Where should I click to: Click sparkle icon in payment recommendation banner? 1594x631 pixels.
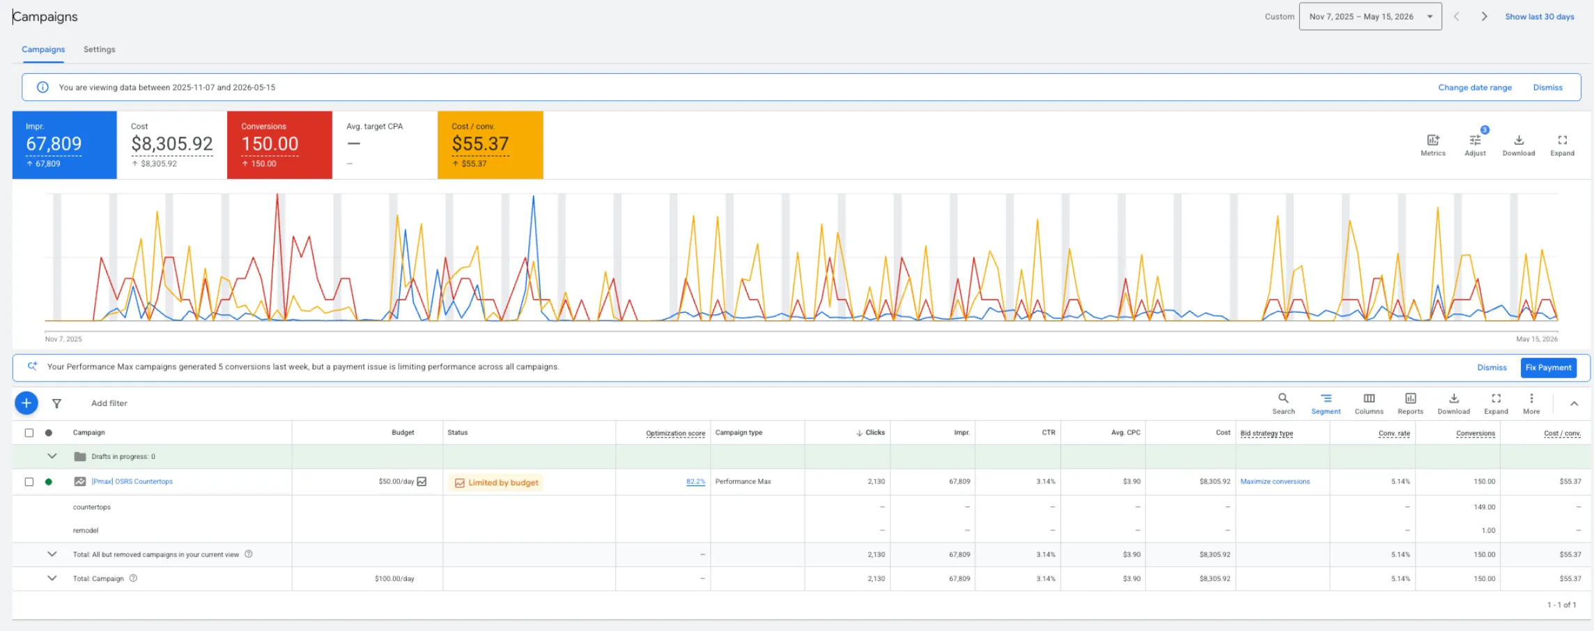tap(32, 366)
